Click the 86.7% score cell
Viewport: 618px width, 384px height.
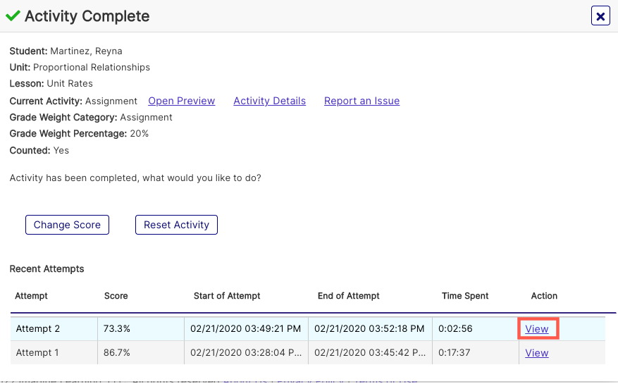point(141,353)
